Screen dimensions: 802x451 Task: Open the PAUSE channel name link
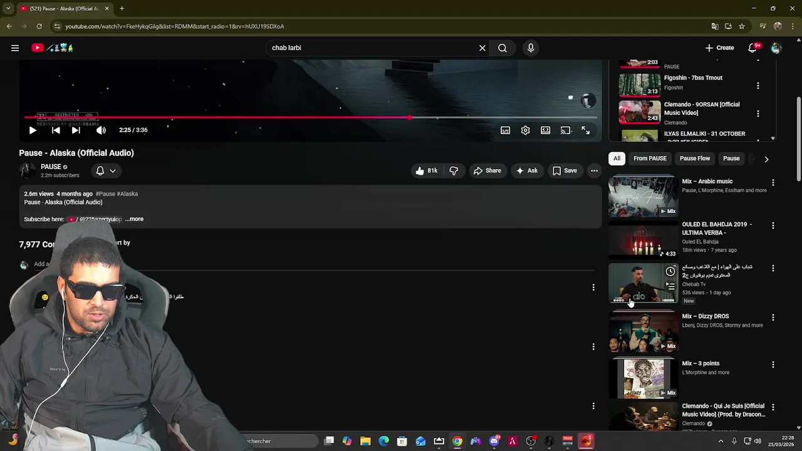pyautogui.click(x=51, y=167)
